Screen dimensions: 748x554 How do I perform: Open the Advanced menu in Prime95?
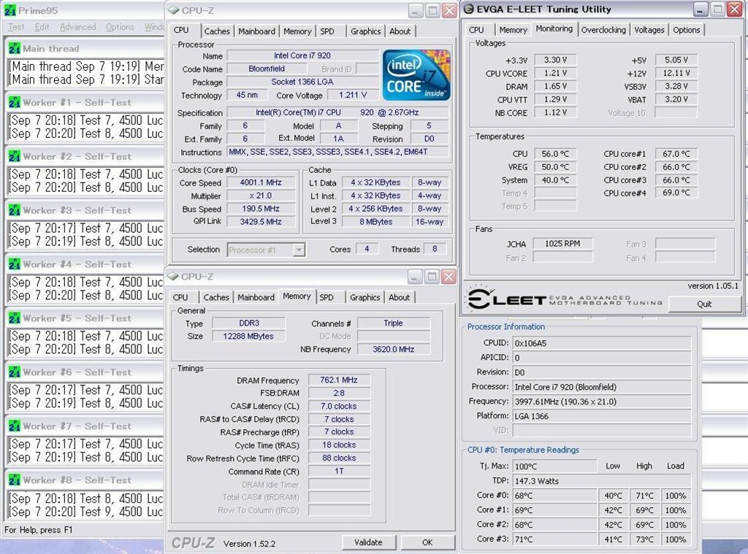[x=77, y=27]
